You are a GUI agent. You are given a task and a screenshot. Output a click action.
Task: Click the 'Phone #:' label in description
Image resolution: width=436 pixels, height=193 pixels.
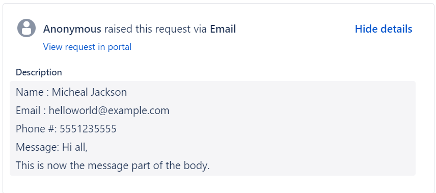pos(37,129)
